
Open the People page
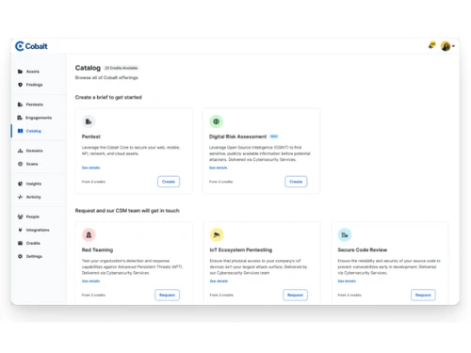click(x=33, y=217)
